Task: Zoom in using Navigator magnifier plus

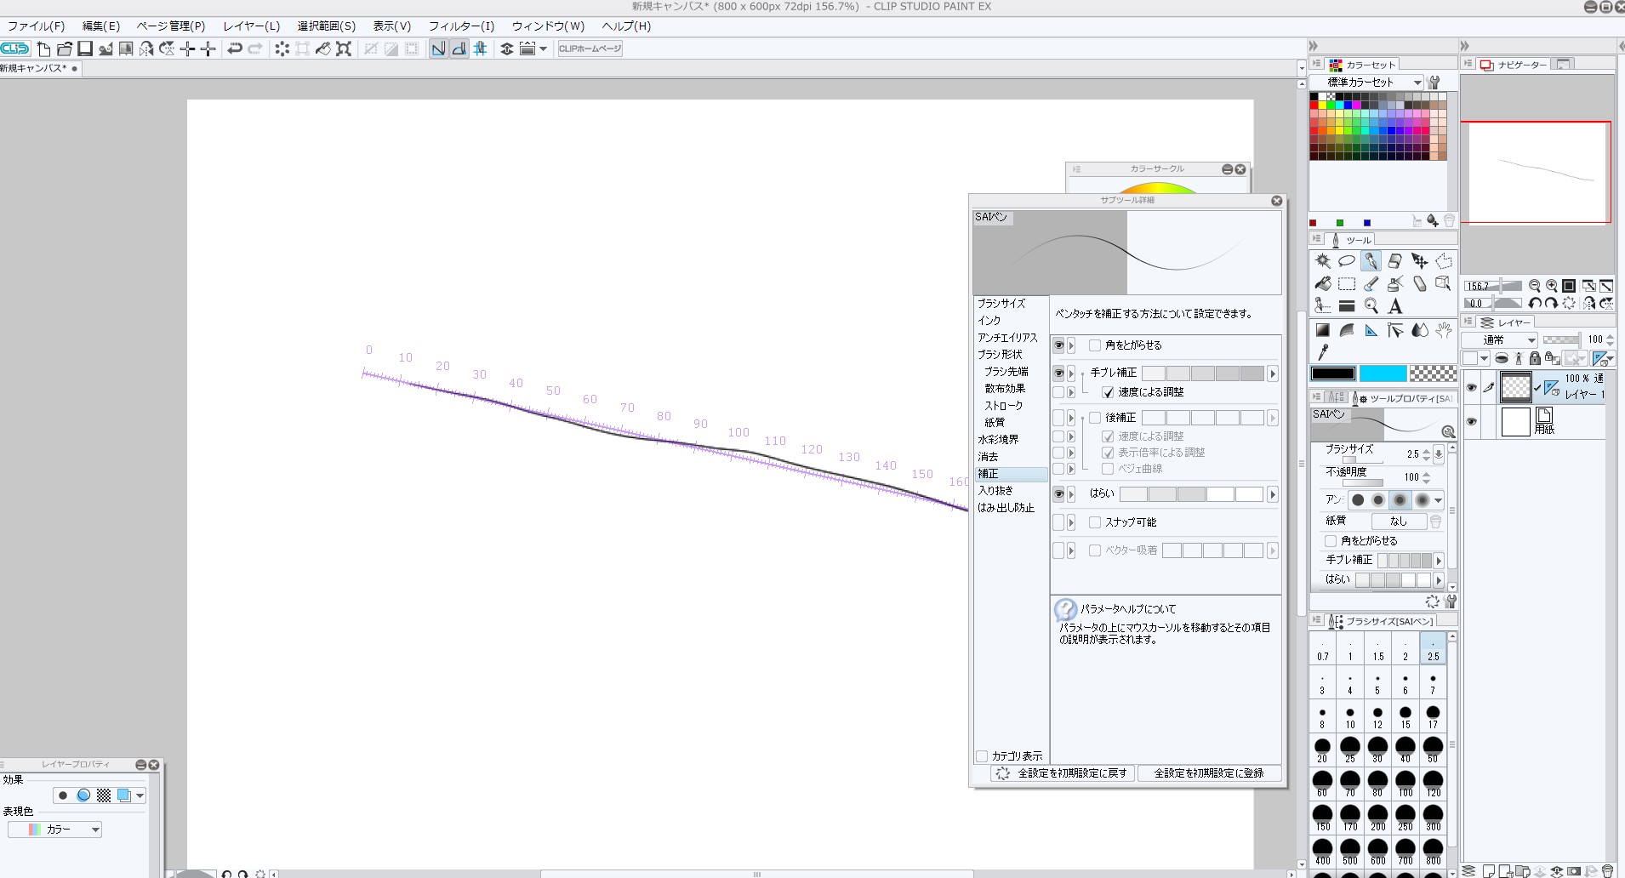Action: [x=1552, y=286]
